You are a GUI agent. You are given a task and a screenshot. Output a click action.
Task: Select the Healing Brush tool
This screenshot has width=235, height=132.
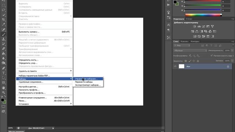(3, 29)
